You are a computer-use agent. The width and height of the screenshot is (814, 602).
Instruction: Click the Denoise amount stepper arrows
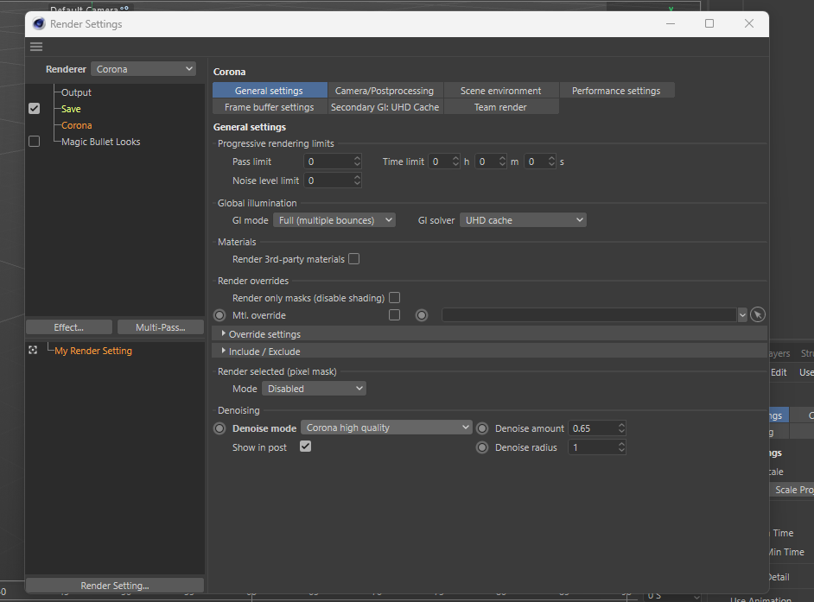click(621, 428)
